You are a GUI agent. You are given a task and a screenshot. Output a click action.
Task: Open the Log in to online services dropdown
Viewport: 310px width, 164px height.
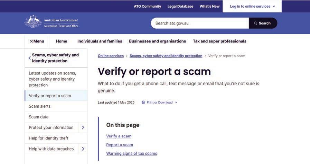click(x=252, y=6)
